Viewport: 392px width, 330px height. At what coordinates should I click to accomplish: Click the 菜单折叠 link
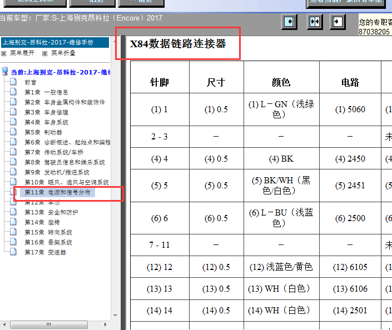point(63,53)
